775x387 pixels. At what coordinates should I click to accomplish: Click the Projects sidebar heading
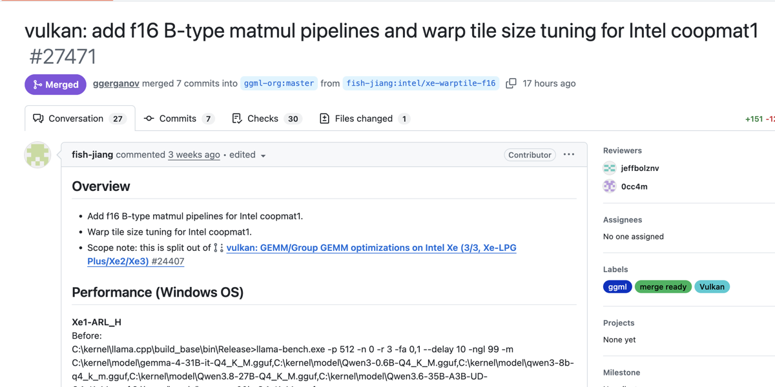point(619,323)
